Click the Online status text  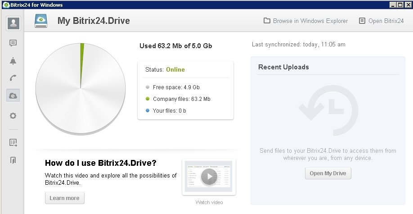pyautogui.click(x=175, y=70)
